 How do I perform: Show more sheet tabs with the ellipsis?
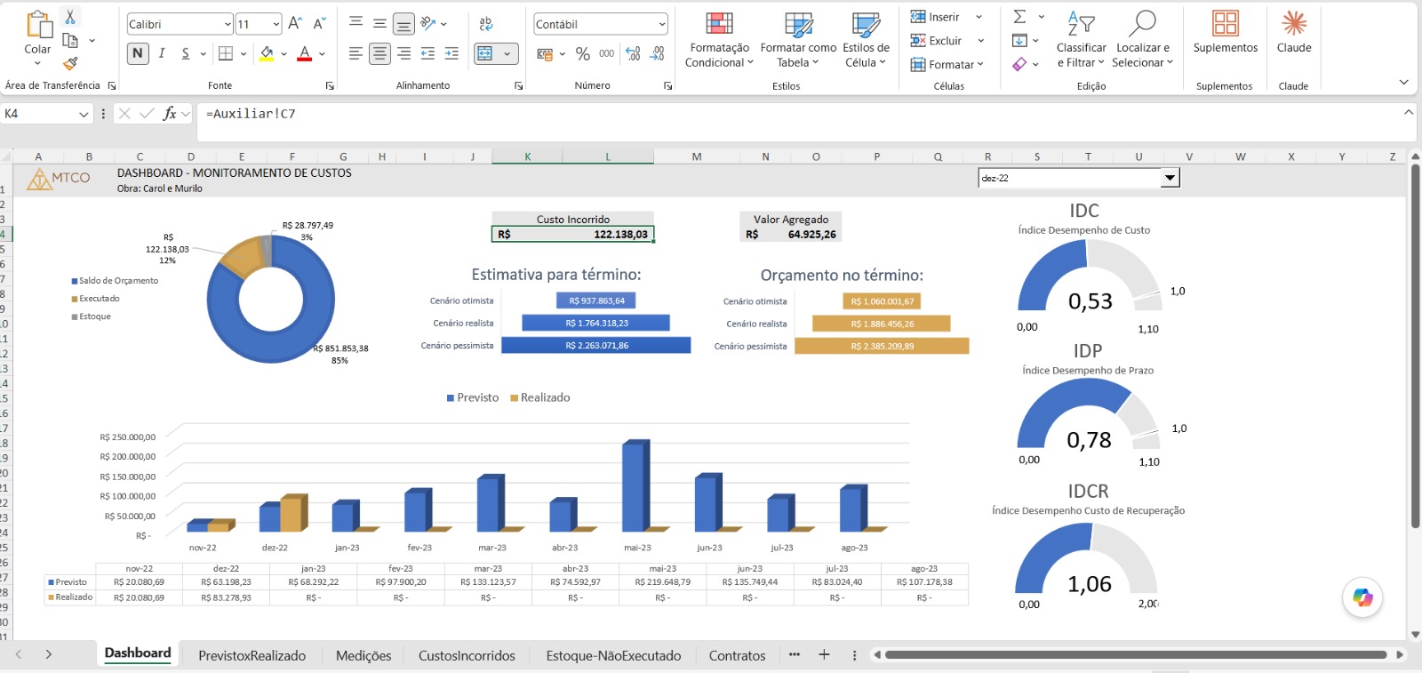click(795, 654)
